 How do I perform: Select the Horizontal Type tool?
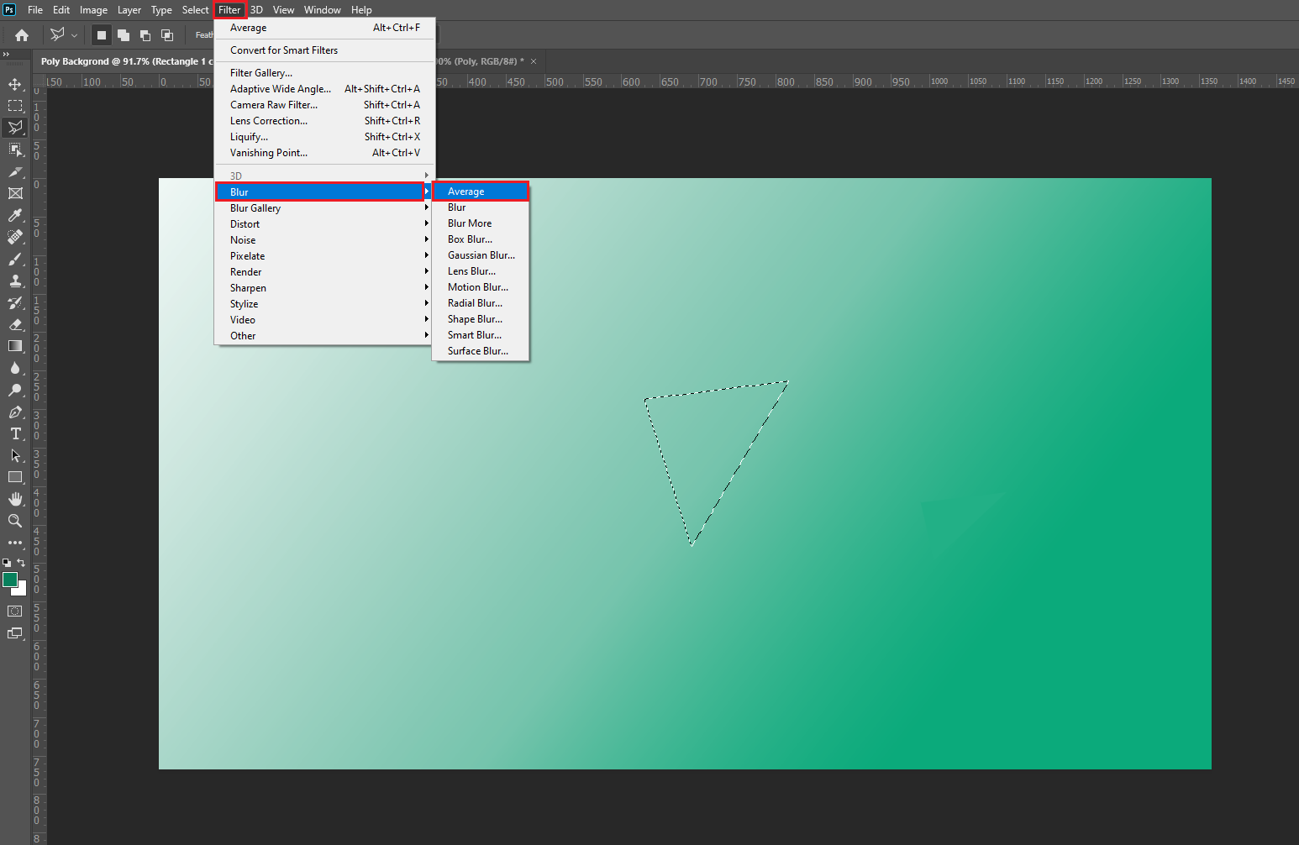pyautogui.click(x=15, y=433)
